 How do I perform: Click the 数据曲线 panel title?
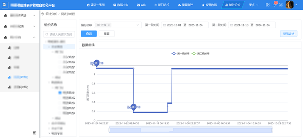(x=88, y=45)
